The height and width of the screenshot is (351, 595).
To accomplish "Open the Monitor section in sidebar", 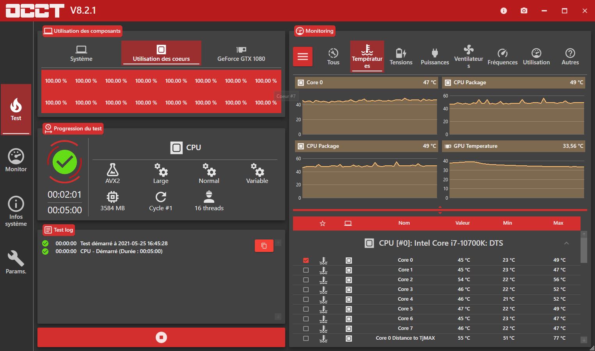I will coord(16,160).
